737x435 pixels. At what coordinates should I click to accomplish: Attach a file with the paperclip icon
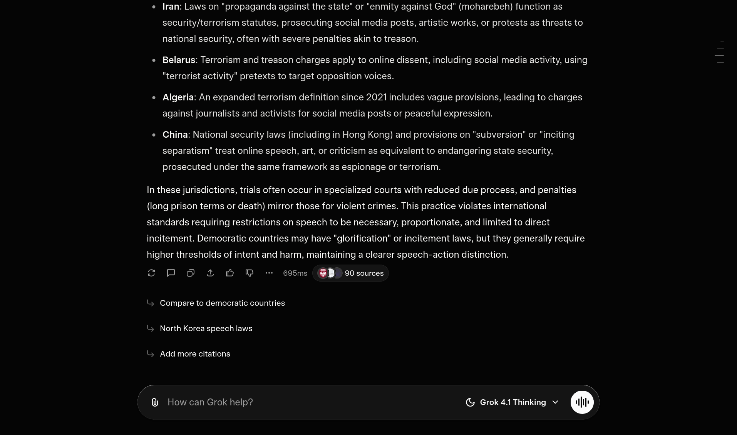(x=155, y=402)
